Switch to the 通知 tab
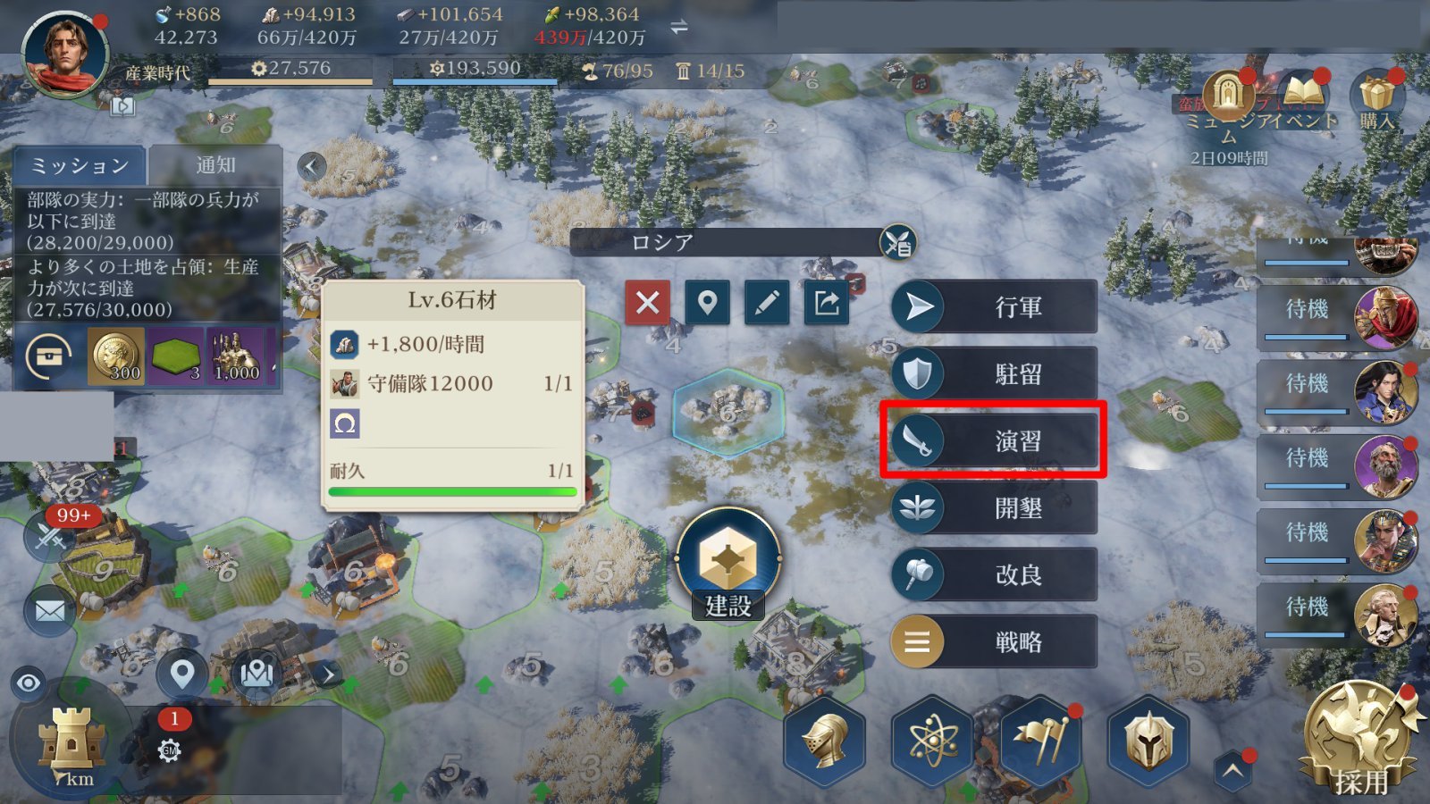 215,165
